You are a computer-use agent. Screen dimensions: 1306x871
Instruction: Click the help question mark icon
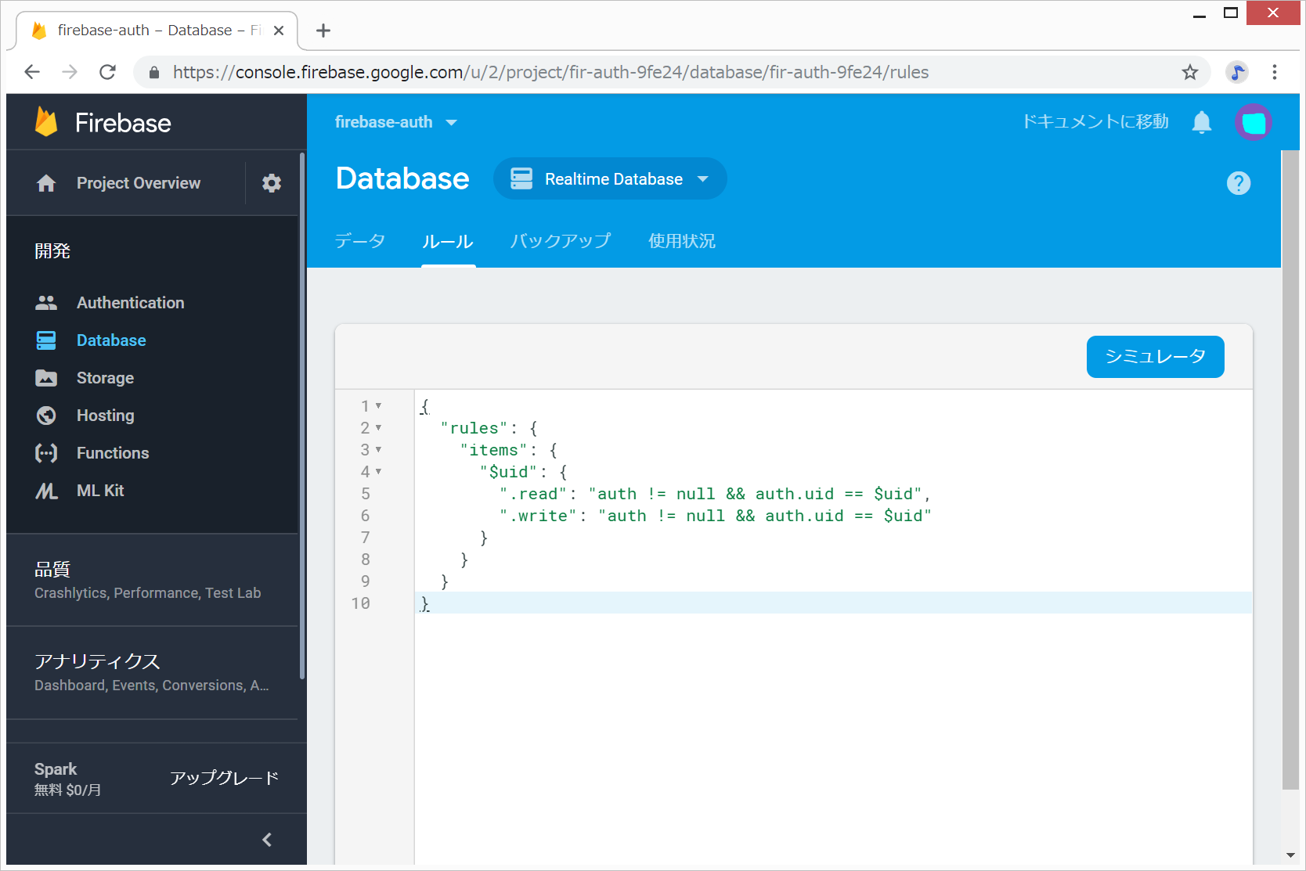(x=1238, y=183)
